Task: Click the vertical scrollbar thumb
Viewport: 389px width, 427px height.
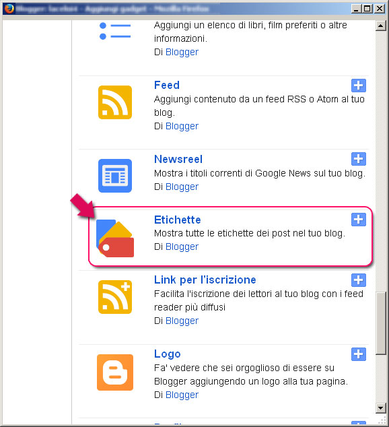Action: tap(381, 323)
